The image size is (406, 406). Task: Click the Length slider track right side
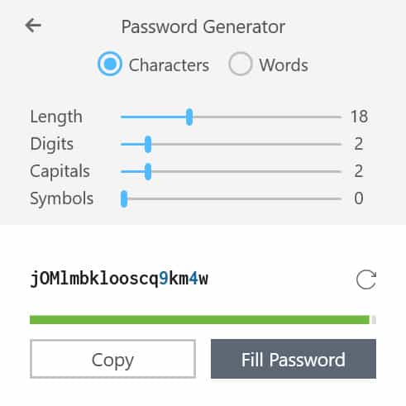267,117
